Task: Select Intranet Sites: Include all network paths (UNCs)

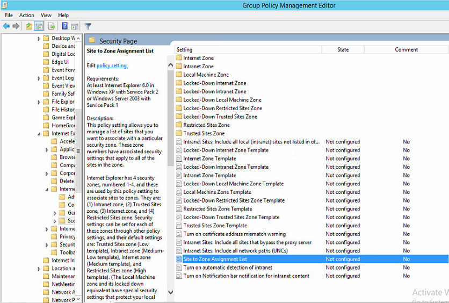Action: [235, 251]
